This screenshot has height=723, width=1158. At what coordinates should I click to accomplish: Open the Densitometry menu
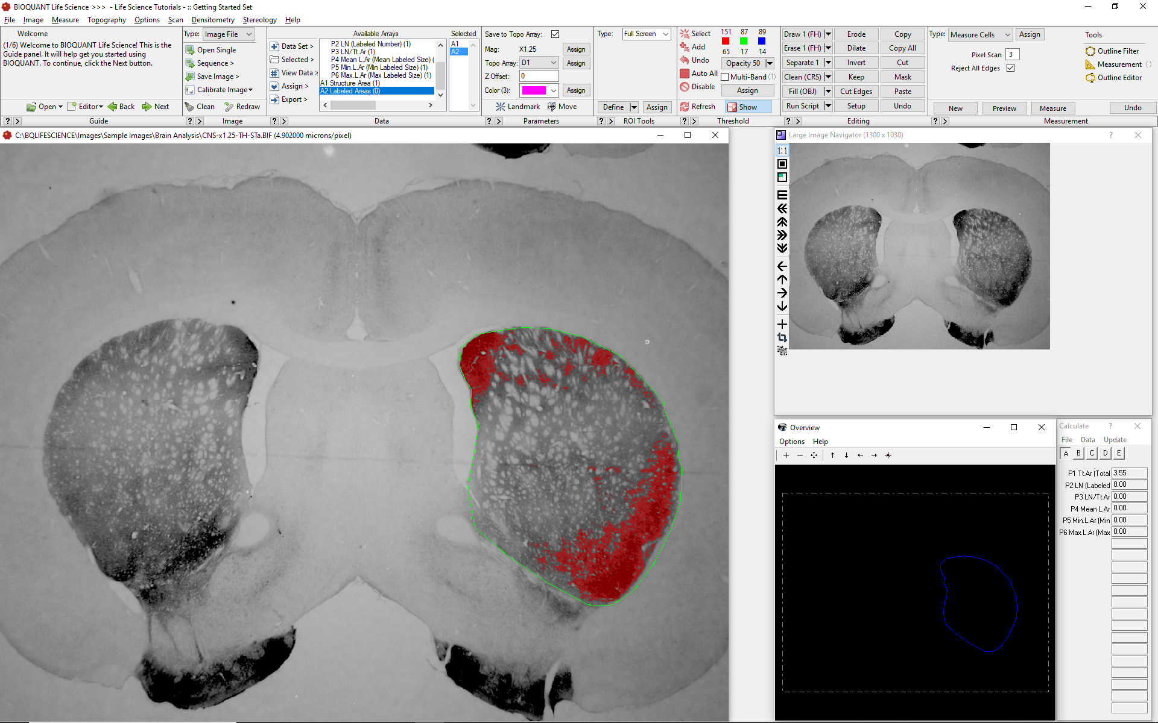point(212,20)
